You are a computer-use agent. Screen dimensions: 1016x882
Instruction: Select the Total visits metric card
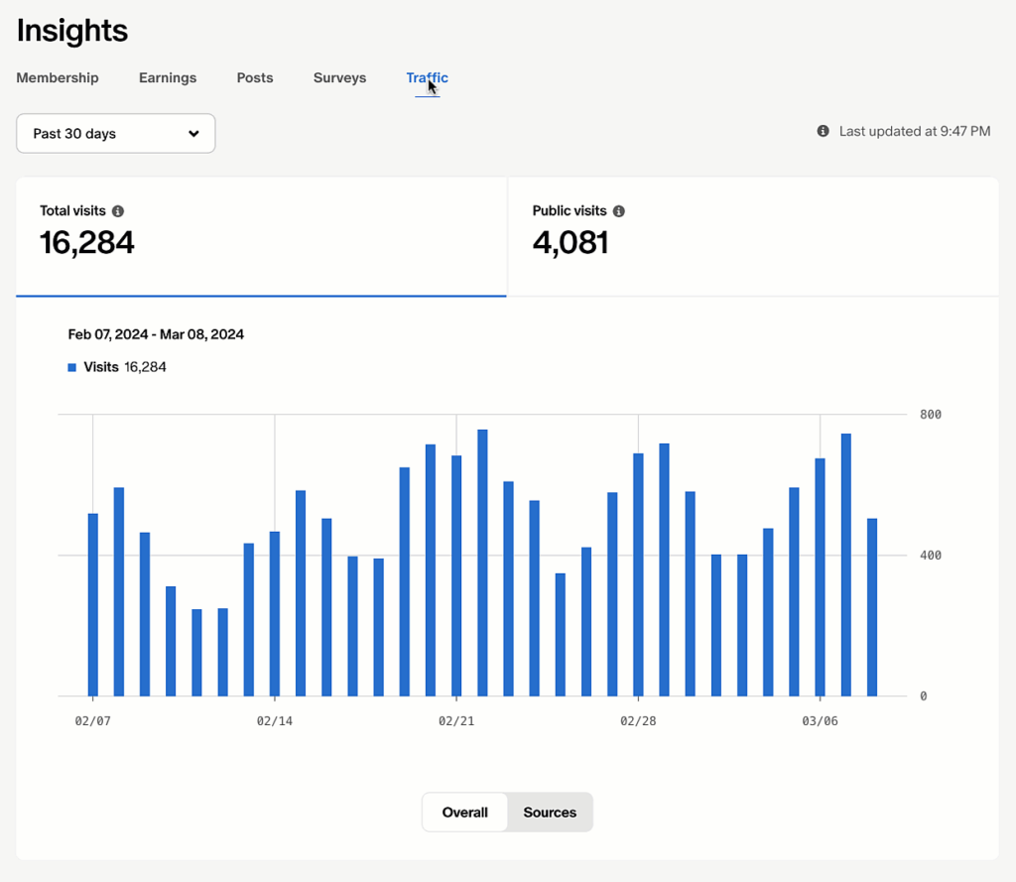coord(261,236)
